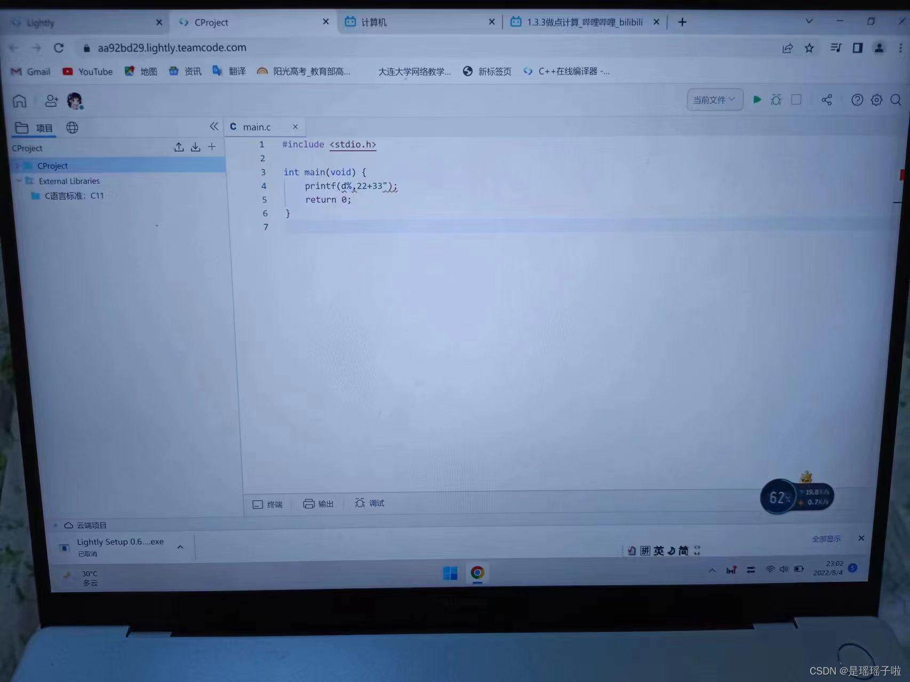Click the search magnifier icon in Lightly
The width and height of the screenshot is (910, 682).
[x=896, y=100]
